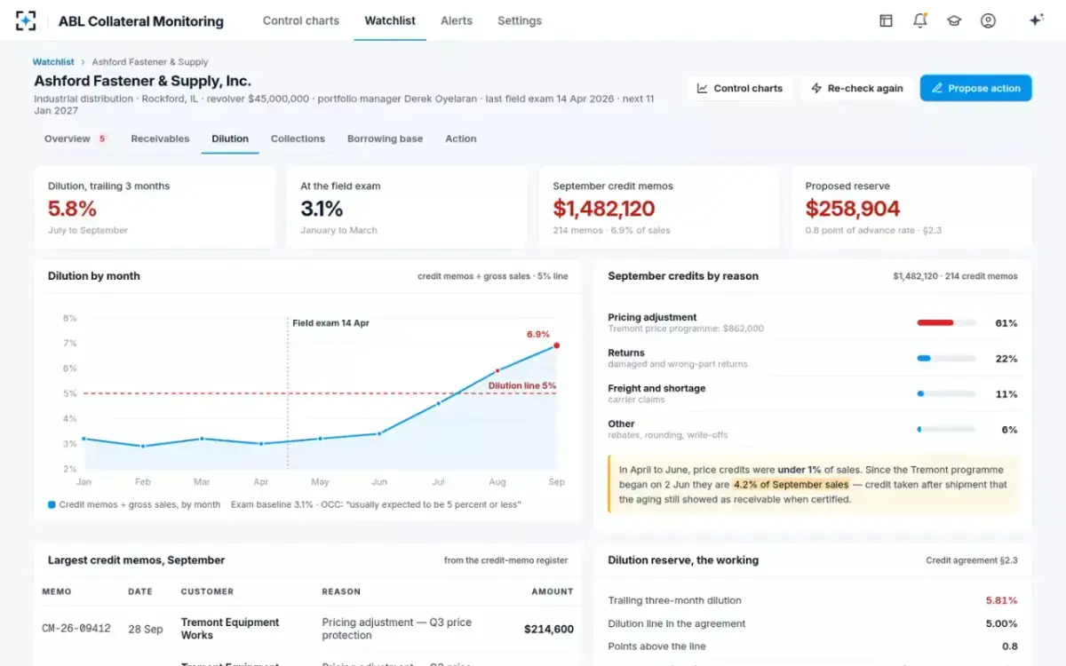Screen dimensions: 1066x666
Task: Switch to the Overview tab
Action: point(76,139)
